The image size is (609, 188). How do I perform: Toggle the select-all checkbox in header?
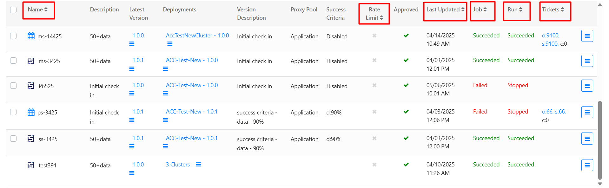[13, 10]
